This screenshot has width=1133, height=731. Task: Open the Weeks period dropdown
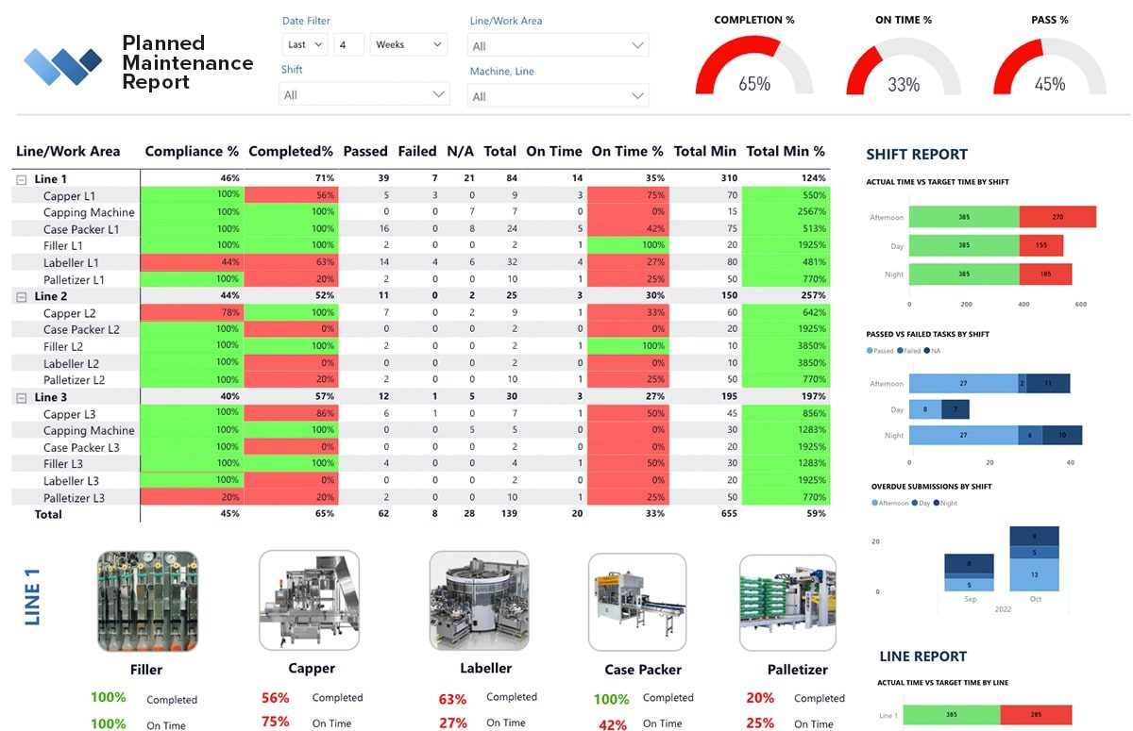408,44
